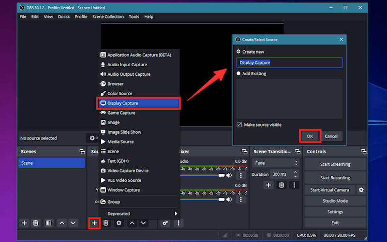Open audio mixer three-dot menu at bottom

(178, 223)
